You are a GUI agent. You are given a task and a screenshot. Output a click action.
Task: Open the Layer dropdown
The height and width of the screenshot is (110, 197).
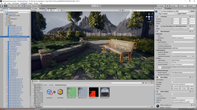pyautogui.click(x=188, y=13)
